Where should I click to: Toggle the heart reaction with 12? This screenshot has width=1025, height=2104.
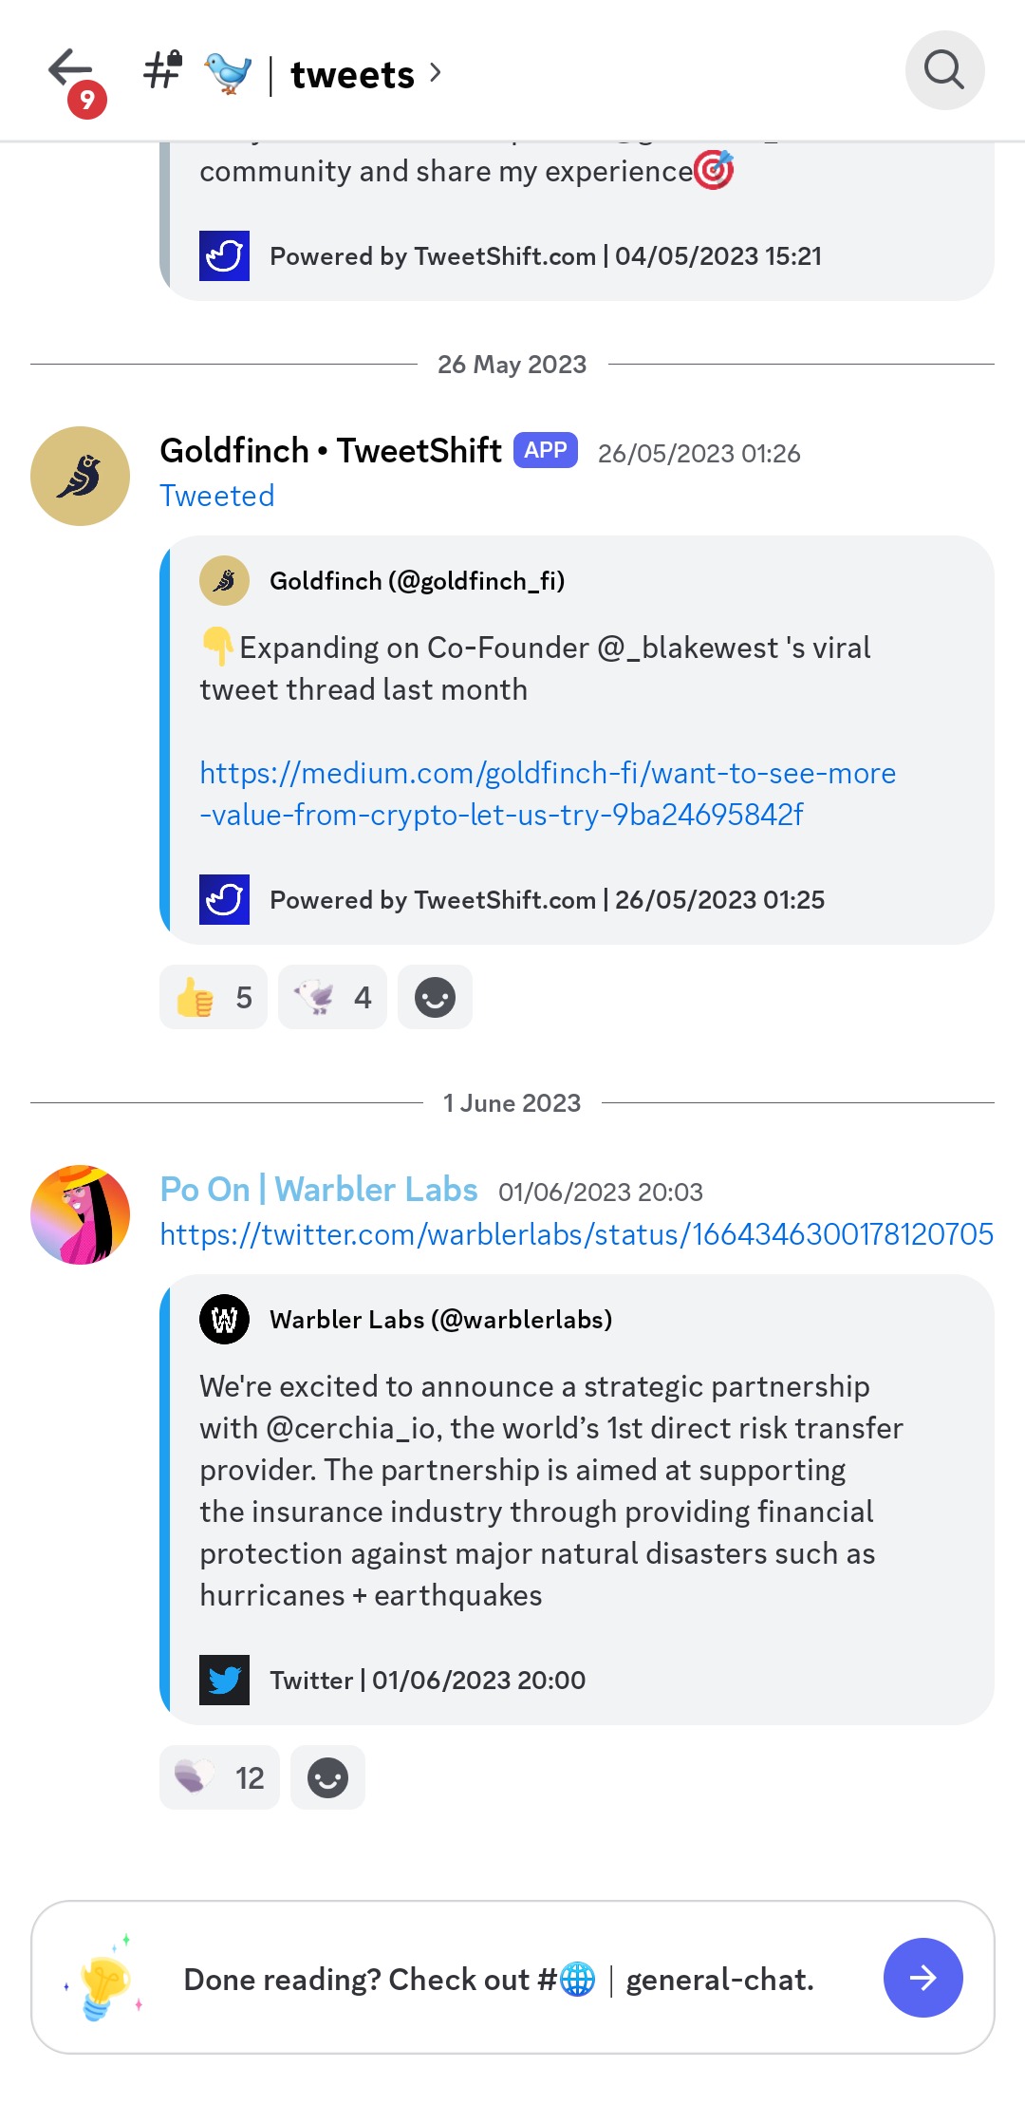point(219,1777)
